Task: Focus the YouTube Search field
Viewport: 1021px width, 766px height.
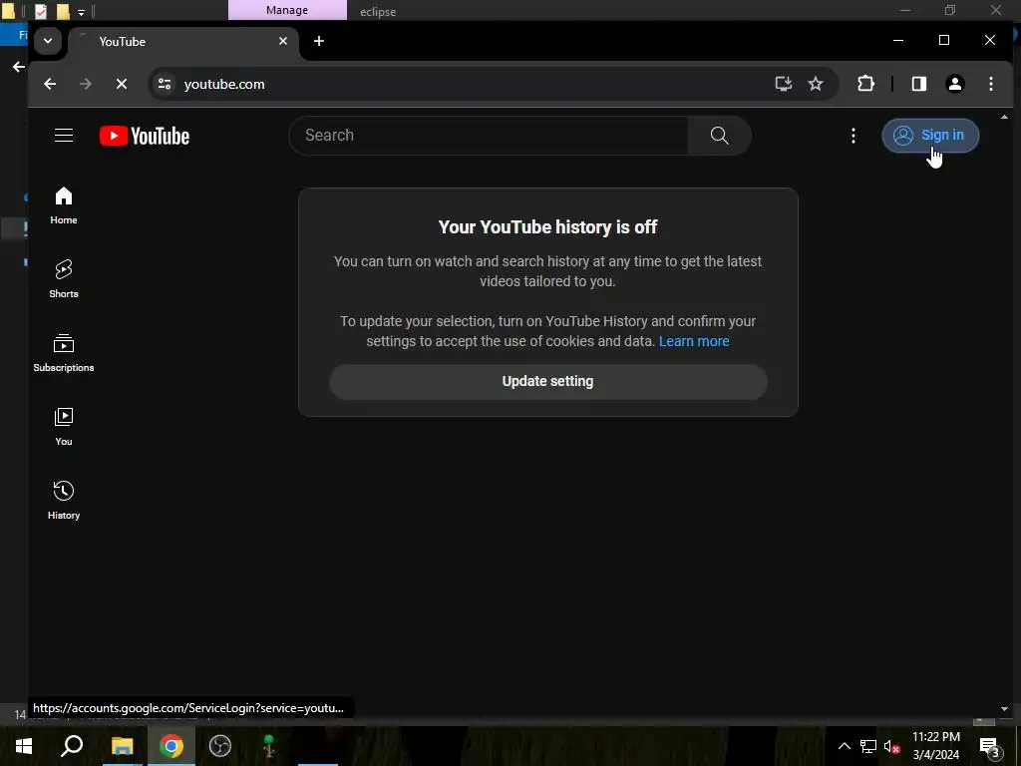Action: [489, 136]
